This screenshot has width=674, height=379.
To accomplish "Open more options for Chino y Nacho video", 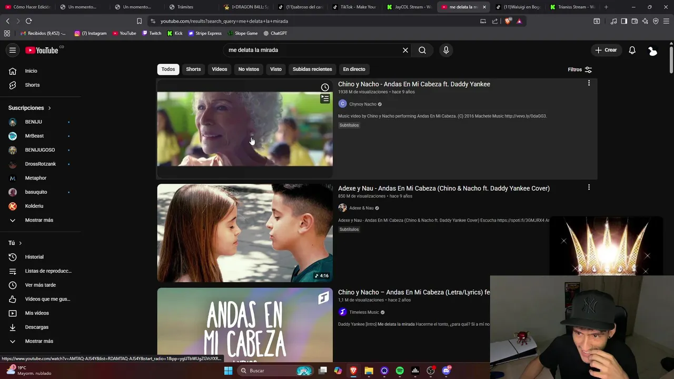I will (589, 83).
